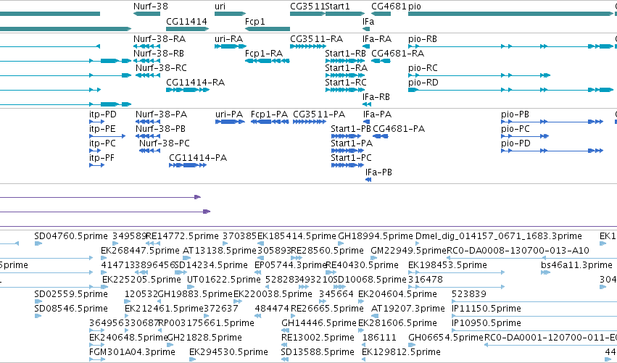Viewport: 617px width, 363px height.
Task: Select transcript Start1-RB
Action: tap(346, 54)
